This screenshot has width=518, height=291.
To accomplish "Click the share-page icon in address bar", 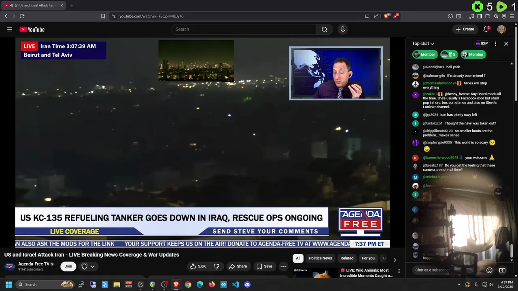I will coord(376,16).
